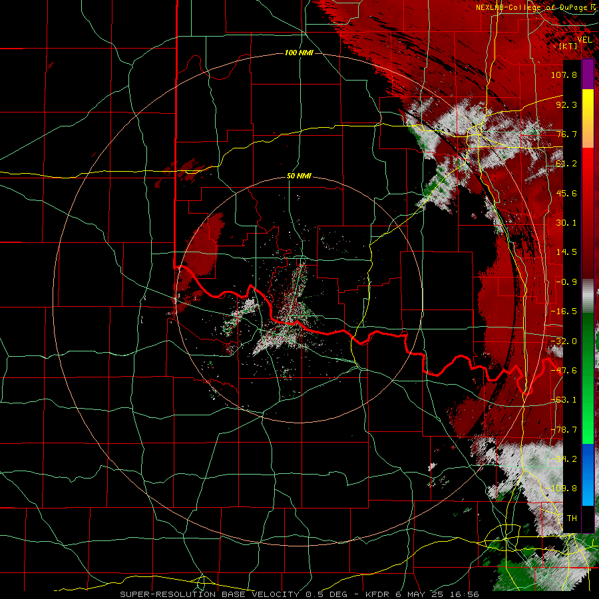This screenshot has width=599, height=599.
Task: Click the SUPER-RESOLUTION BASE VELOCITY product caption
Action: tap(210, 594)
